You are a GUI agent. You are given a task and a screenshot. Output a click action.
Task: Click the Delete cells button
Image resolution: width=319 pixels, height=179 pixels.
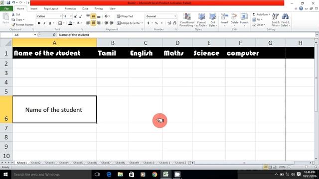[x=234, y=20]
